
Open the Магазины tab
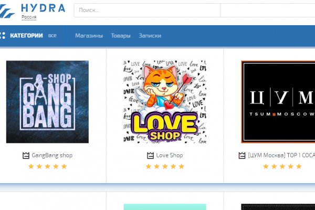pyautogui.click(x=89, y=36)
